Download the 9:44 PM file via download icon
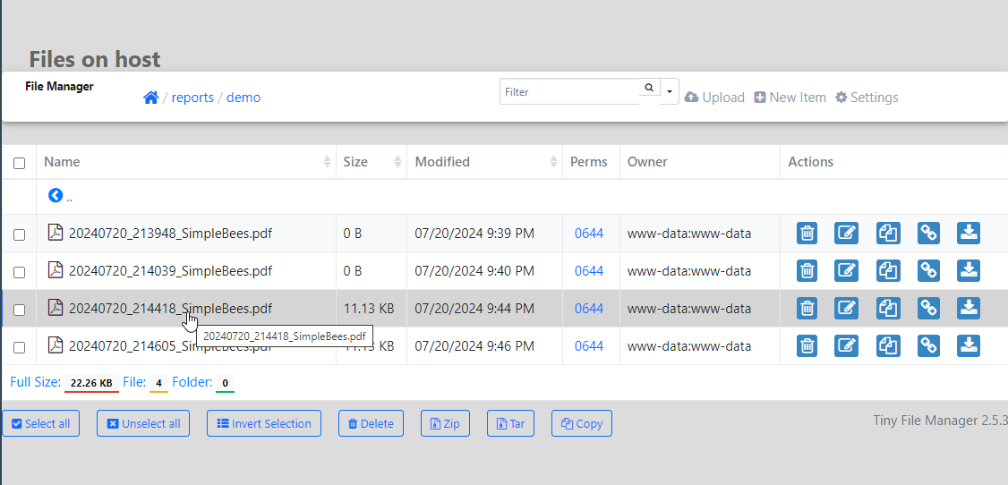The height and width of the screenshot is (485, 1008). click(968, 309)
